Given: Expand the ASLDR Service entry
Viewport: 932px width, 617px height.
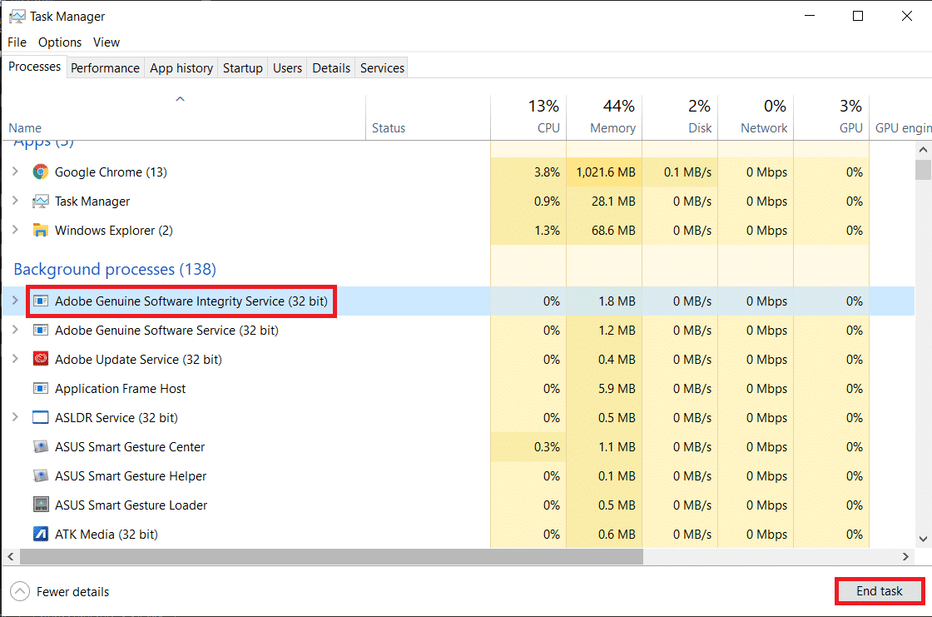Looking at the screenshot, I should point(14,418).
